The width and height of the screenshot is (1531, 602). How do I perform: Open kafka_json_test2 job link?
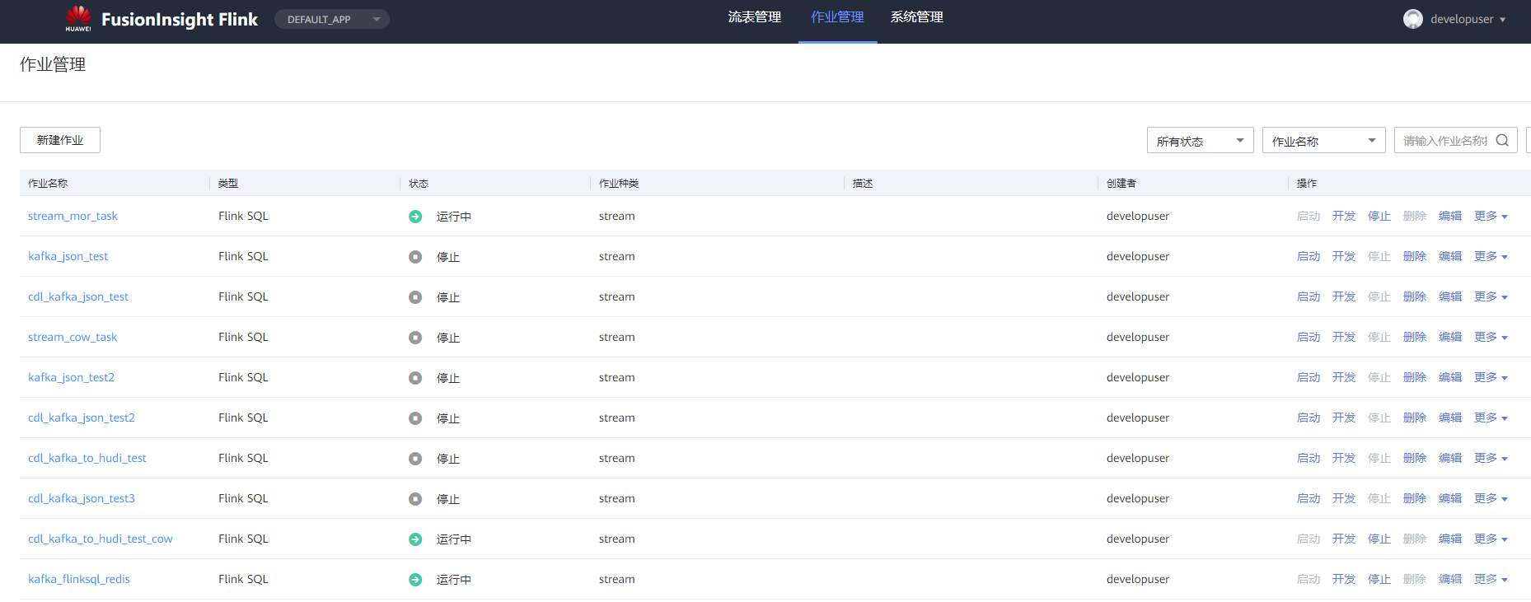(x=71, y=377)
